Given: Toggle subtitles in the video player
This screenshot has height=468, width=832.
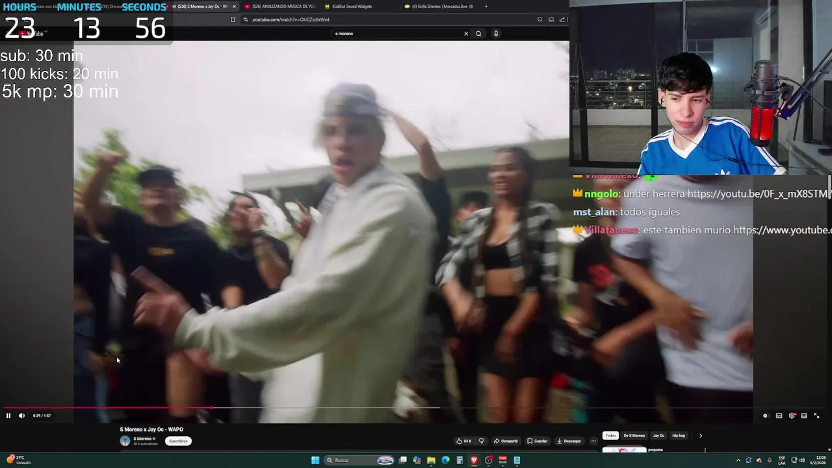Looking at the screenshot, I should click(x=779, y=415).
